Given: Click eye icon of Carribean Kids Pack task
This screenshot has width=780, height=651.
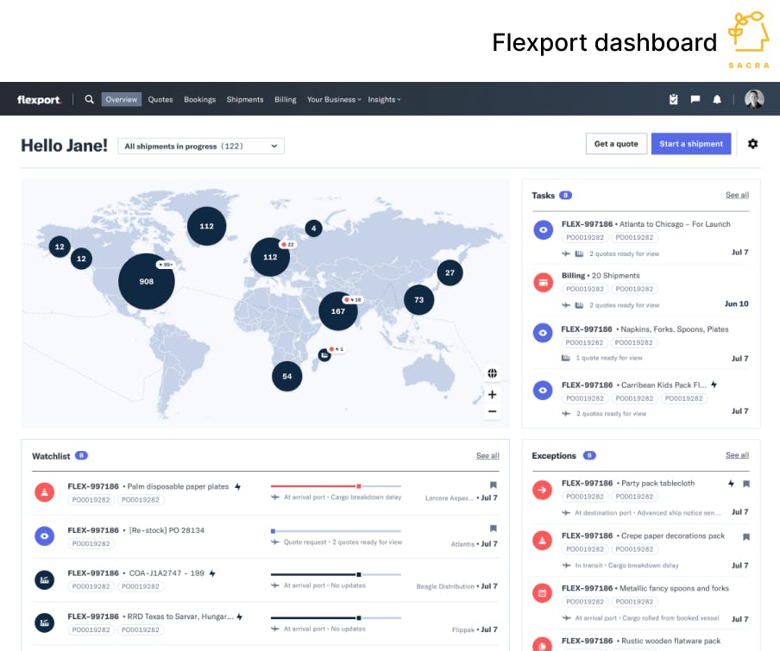Looking at the screenshot, I should point(543,390).
